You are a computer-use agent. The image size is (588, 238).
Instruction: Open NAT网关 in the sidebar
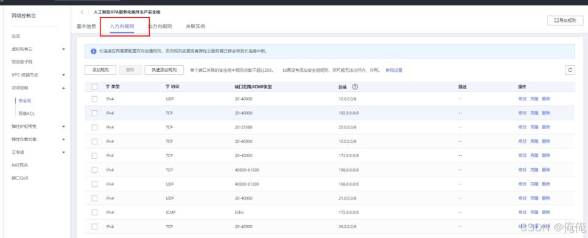[20, 165]
